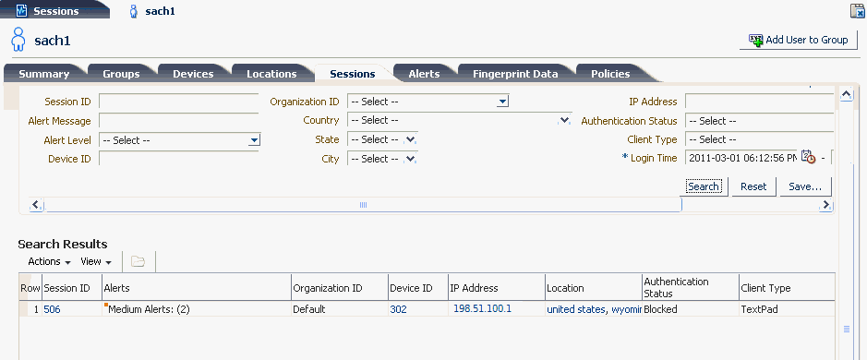This screenshot has height=360, width=867.
Task: Switch to the Locations tab
Action: click(x=271, y=74)
